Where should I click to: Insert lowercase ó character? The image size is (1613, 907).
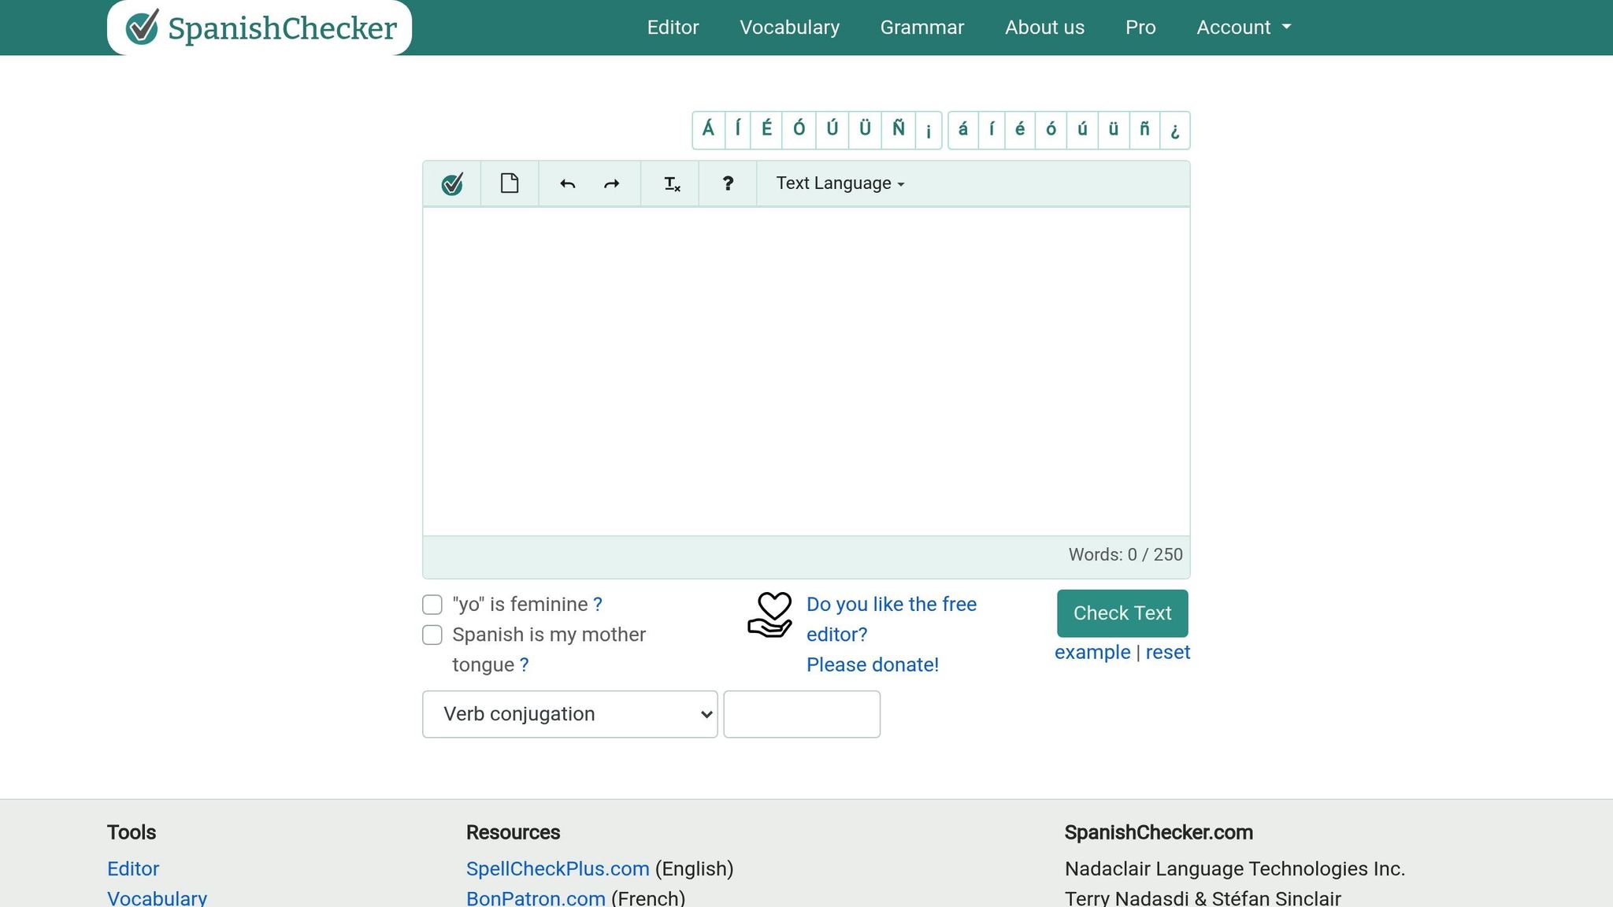[1051, 130]
